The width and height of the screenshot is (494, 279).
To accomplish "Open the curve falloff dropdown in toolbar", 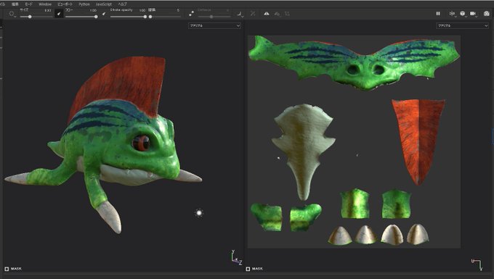I will [x=240, y=14].
